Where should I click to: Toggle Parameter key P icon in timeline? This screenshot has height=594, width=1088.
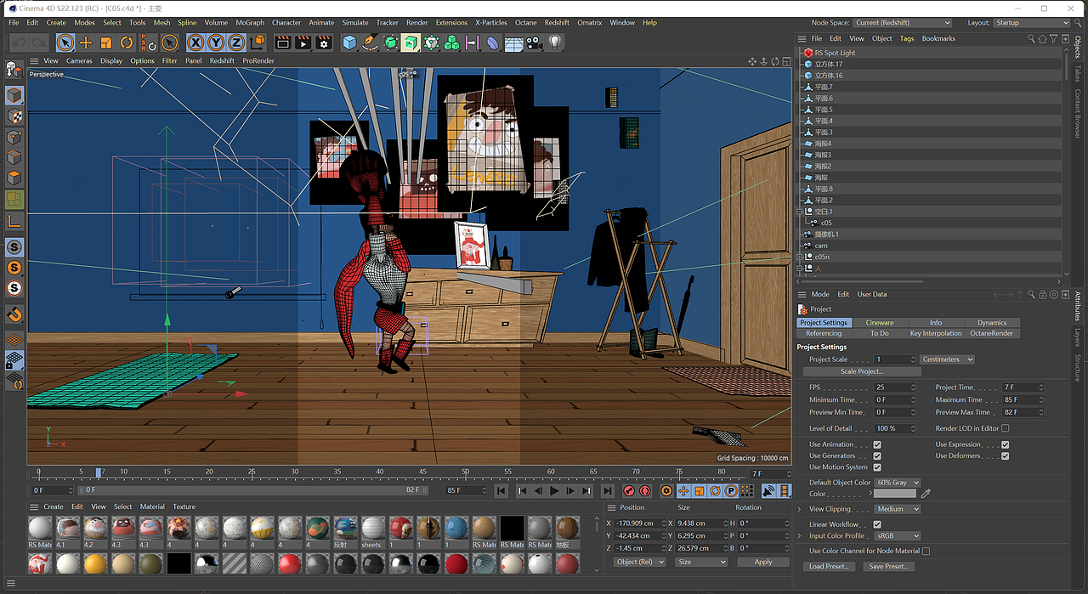(731, 490)
